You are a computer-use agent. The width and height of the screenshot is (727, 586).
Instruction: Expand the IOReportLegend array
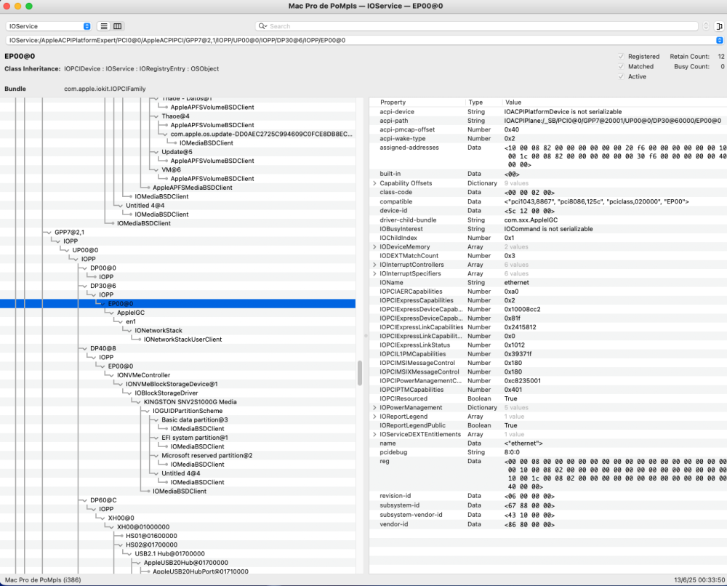(374, 417)
